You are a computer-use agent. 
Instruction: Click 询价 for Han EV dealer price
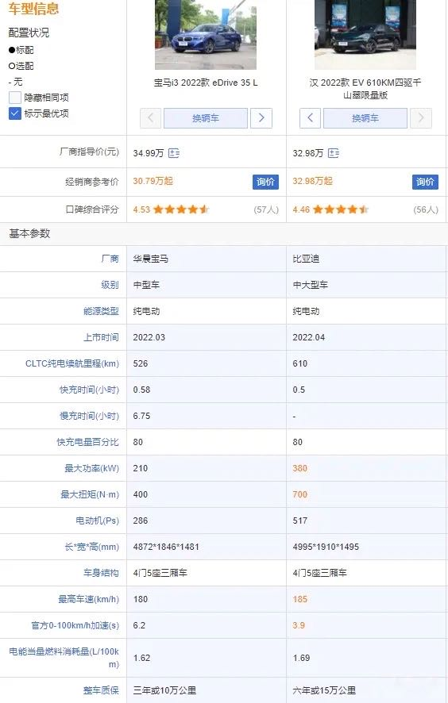click(425, 182)
